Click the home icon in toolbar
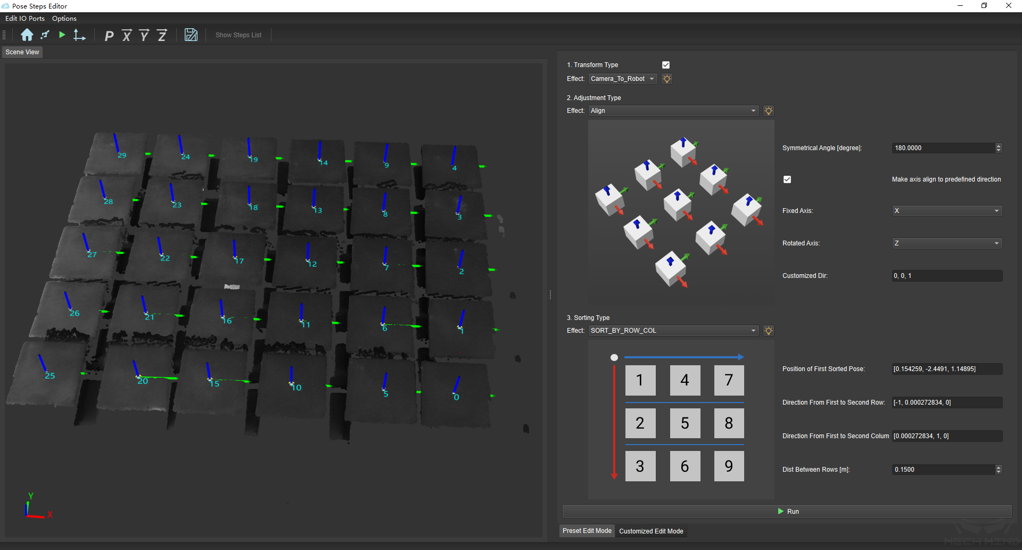The height and width of the screenshot is (550, 1022). 27,35
